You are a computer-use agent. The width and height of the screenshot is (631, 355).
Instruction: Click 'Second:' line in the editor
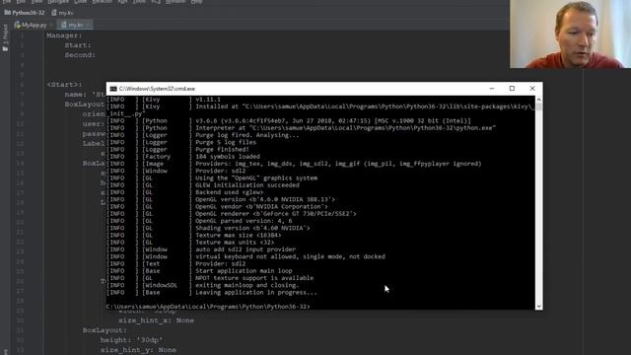point(81,55)
